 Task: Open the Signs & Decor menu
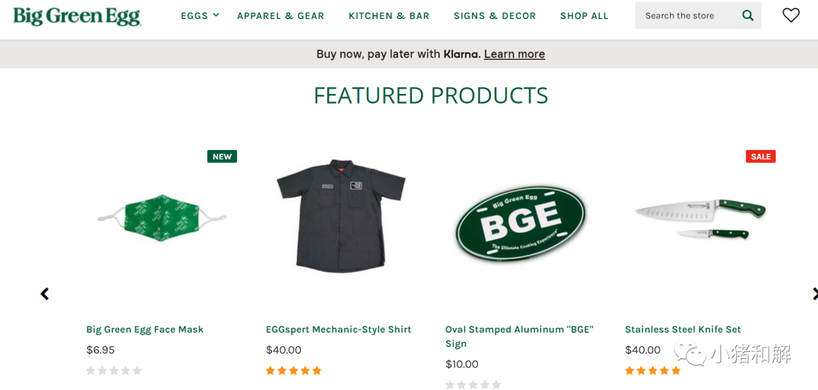pos(495,16)
